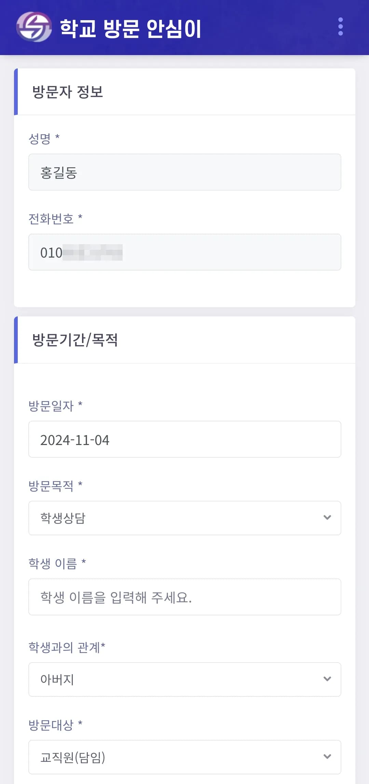This screenshot has height=784, width=369.
Task: Focus the phone number field starting with 010
Action: pos(184,252)
